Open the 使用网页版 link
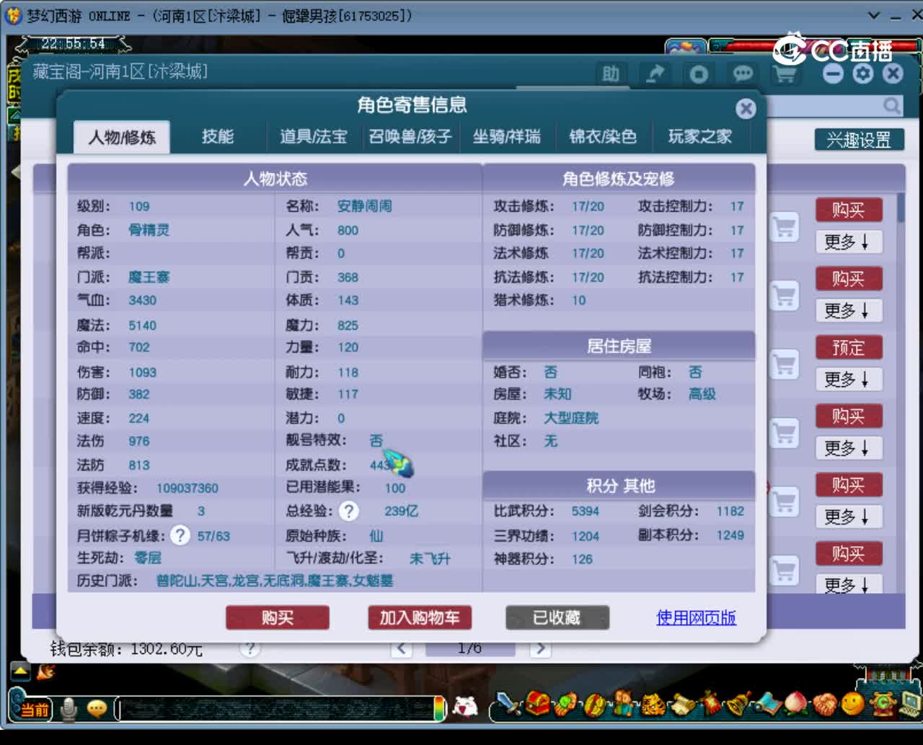 pos(696,617)
